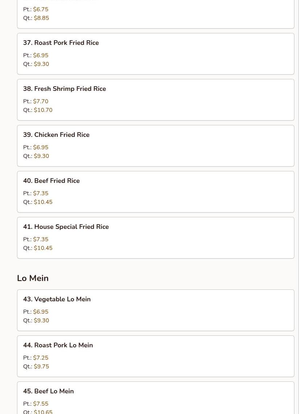The height and width of the screenshot is (414, 306).
Task: Open the Chicken Fried Rice item title
Action: pyautogui.click(x=56, y=135)
